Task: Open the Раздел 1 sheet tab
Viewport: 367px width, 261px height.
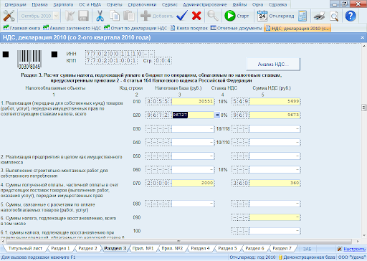Action: (x=60, y=249)
